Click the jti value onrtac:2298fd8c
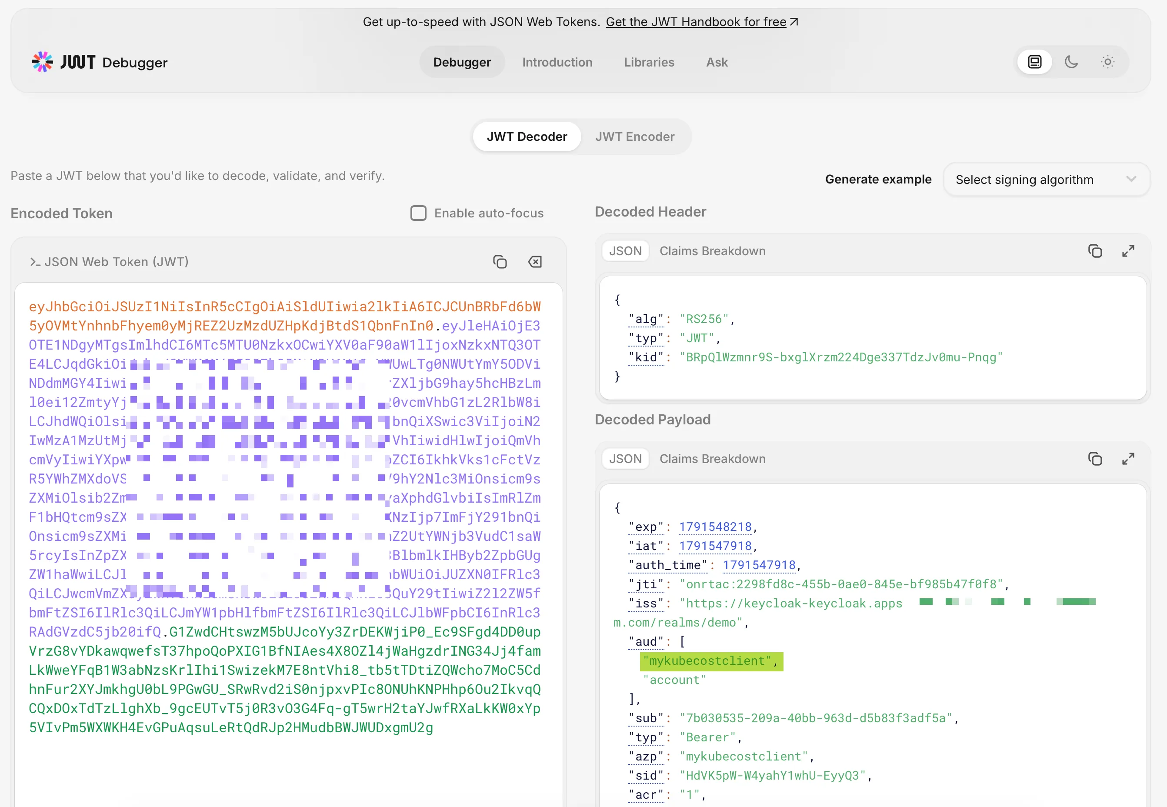Screen dimensions: 1167x807 (x=840, y=584)
